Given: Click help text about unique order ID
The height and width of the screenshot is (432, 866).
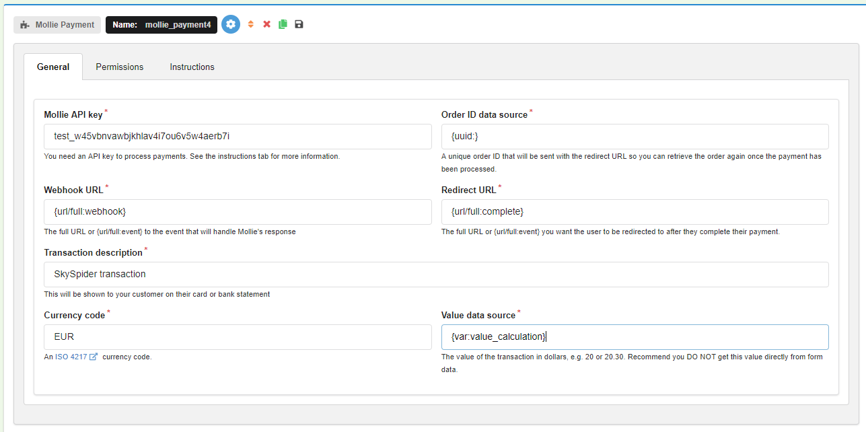Looking at the screenshot, I should [631, 163].
